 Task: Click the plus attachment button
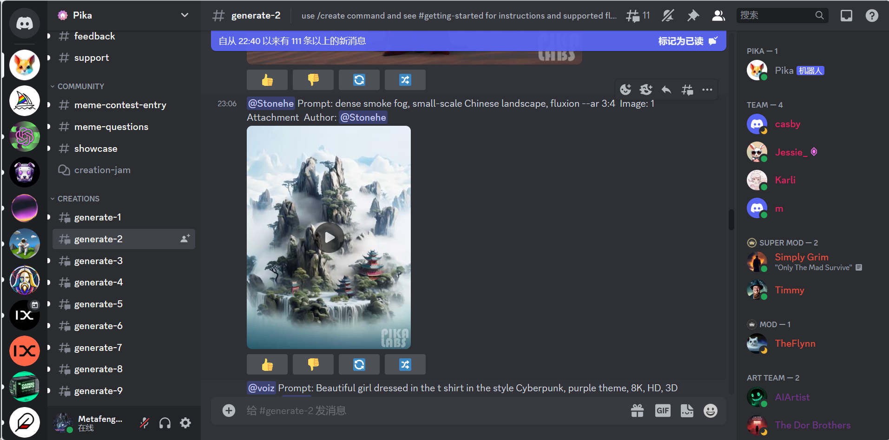[x=229, y=411]
